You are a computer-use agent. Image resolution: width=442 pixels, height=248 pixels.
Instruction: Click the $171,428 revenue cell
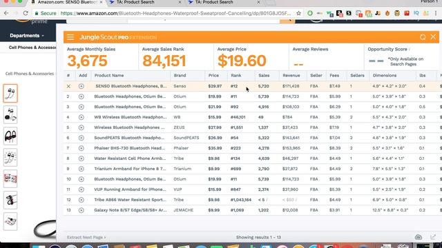[x=291, y=86]
